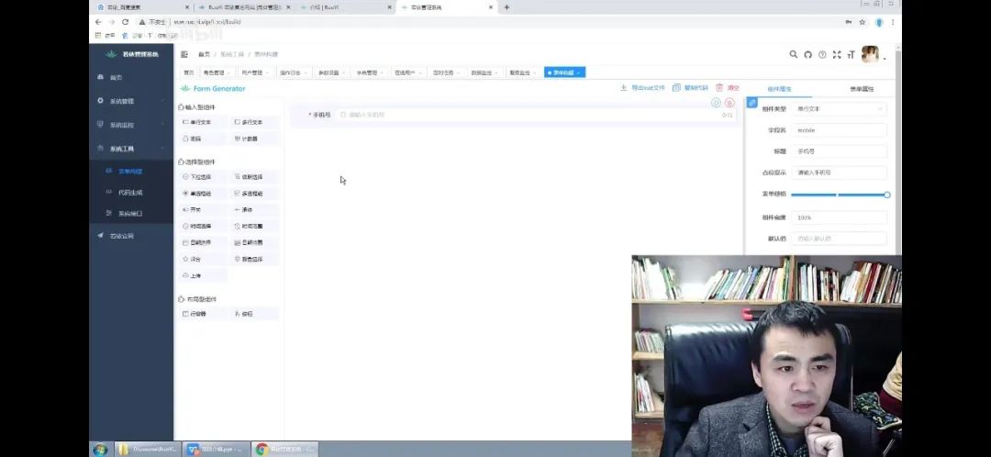Adjust the 表单栅格 form grid slider handle
The image size is (991, 457).
tap(886, 195)
